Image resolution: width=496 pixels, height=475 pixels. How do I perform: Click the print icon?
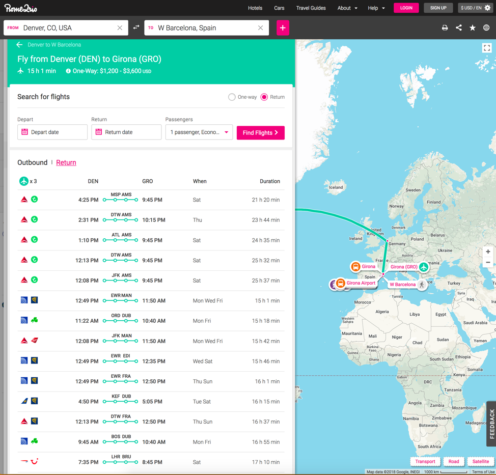coord(445,28)
